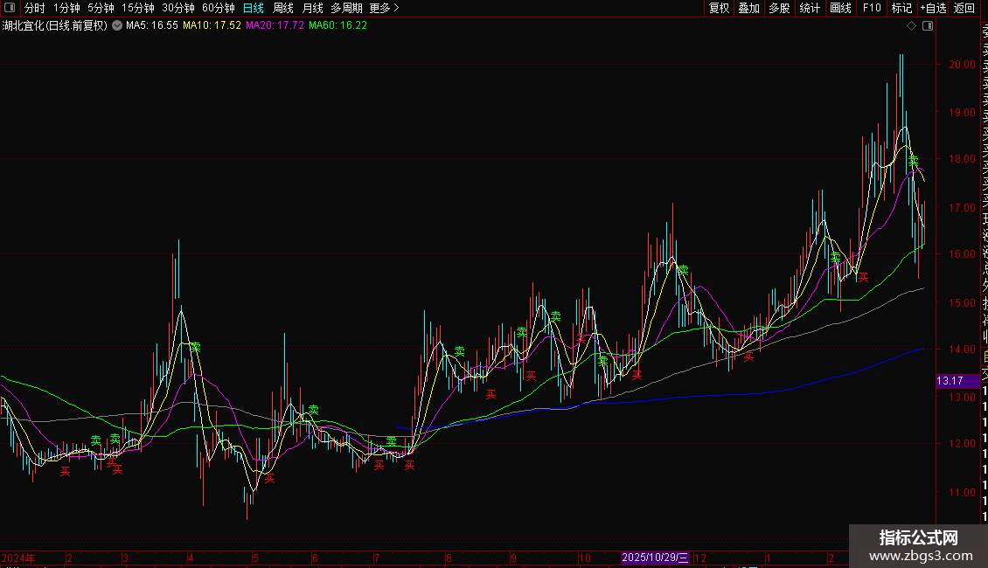
Task: Open the 更多 periods expander
Action: click(x=384, y=8)
